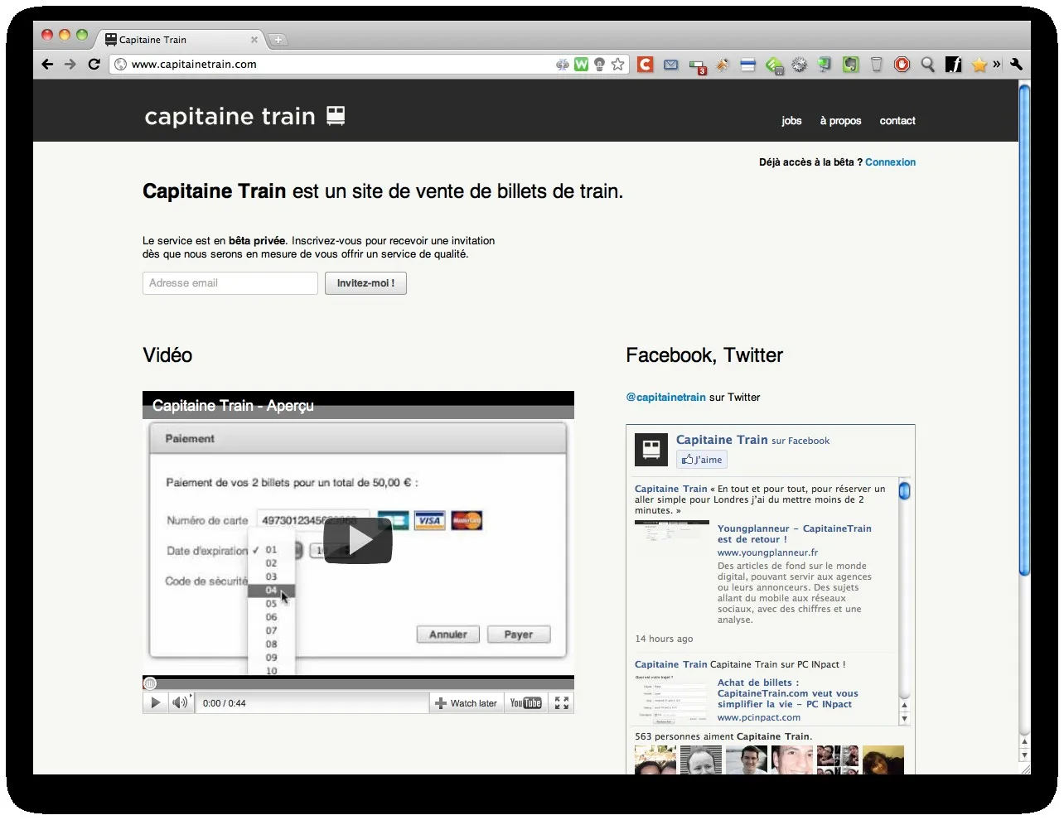Image resolution: width=1064 pixels, height=820 pixels.
Task: Open the Youngplanneur – CapitaineTrain est de retour link
Action: click(794, 533)
